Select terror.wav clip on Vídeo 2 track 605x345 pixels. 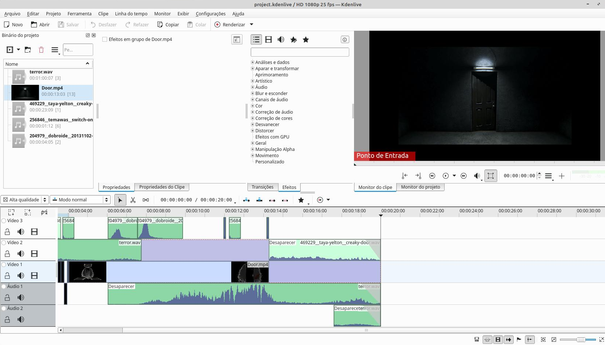click(x=99, y=250)
